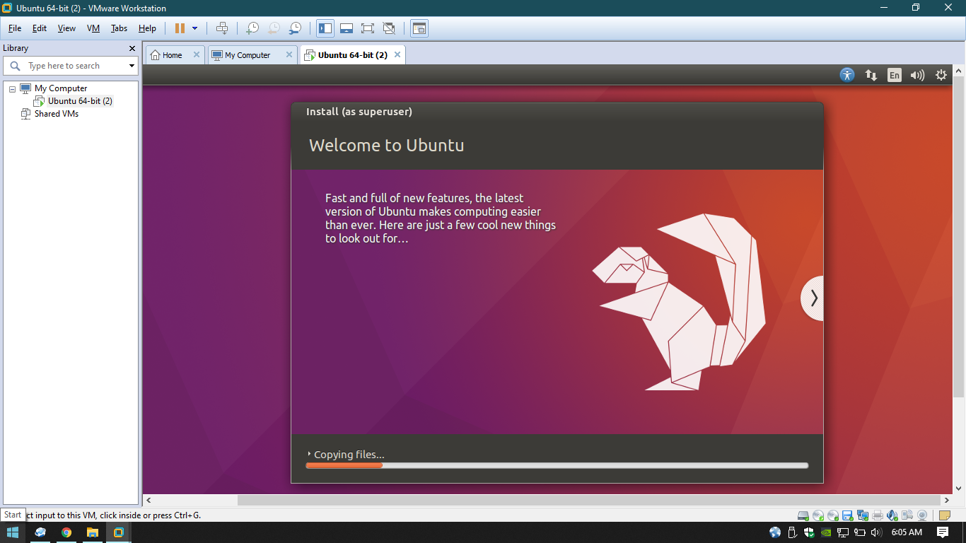Click the VMware Workstation taskbar icon
966x543 pixels.
click(x=119, y=532)
